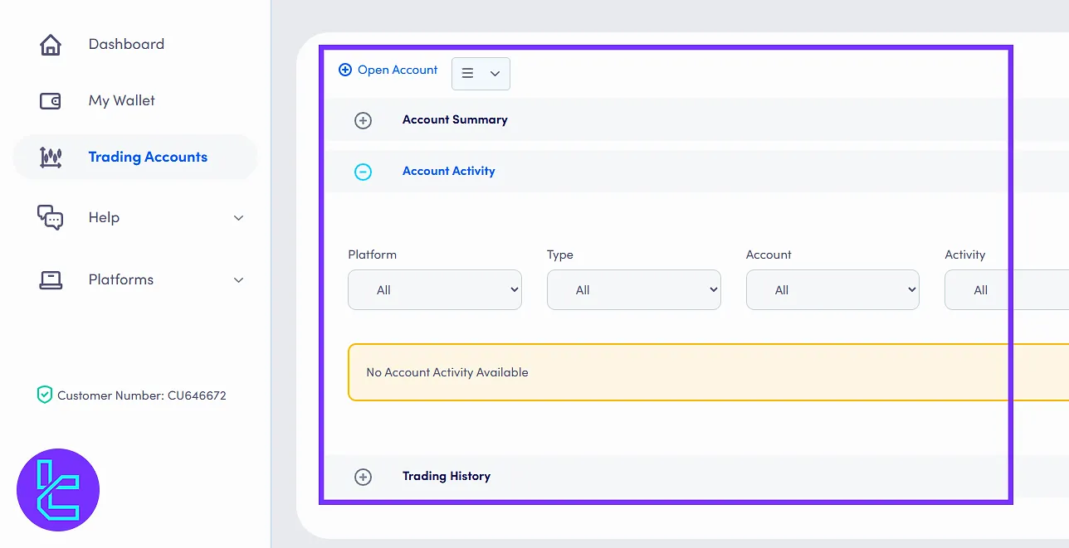This screenshot has height=548, width=1069.
Task: Open the Activity filter dropdown
Action: [x=1004, y=290]
